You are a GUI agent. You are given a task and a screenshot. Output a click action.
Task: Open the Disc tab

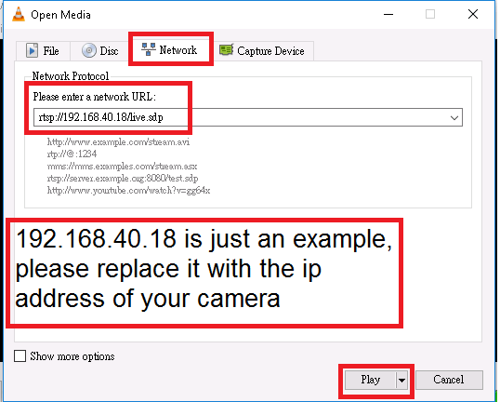point(99,51)
